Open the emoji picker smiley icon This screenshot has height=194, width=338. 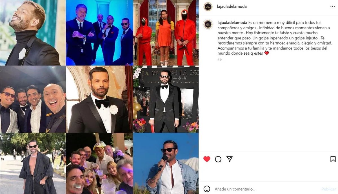click(x=207, y=189)
